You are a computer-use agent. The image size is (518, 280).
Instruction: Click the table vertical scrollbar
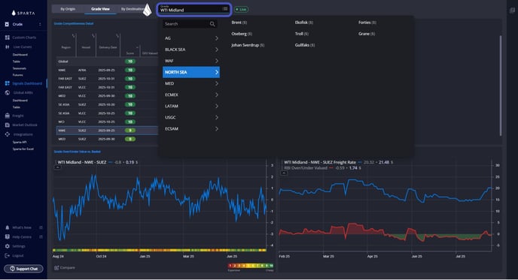pos(501,86)
